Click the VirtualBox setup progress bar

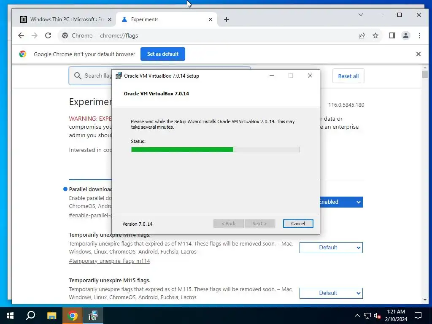[x=216, y=150]
